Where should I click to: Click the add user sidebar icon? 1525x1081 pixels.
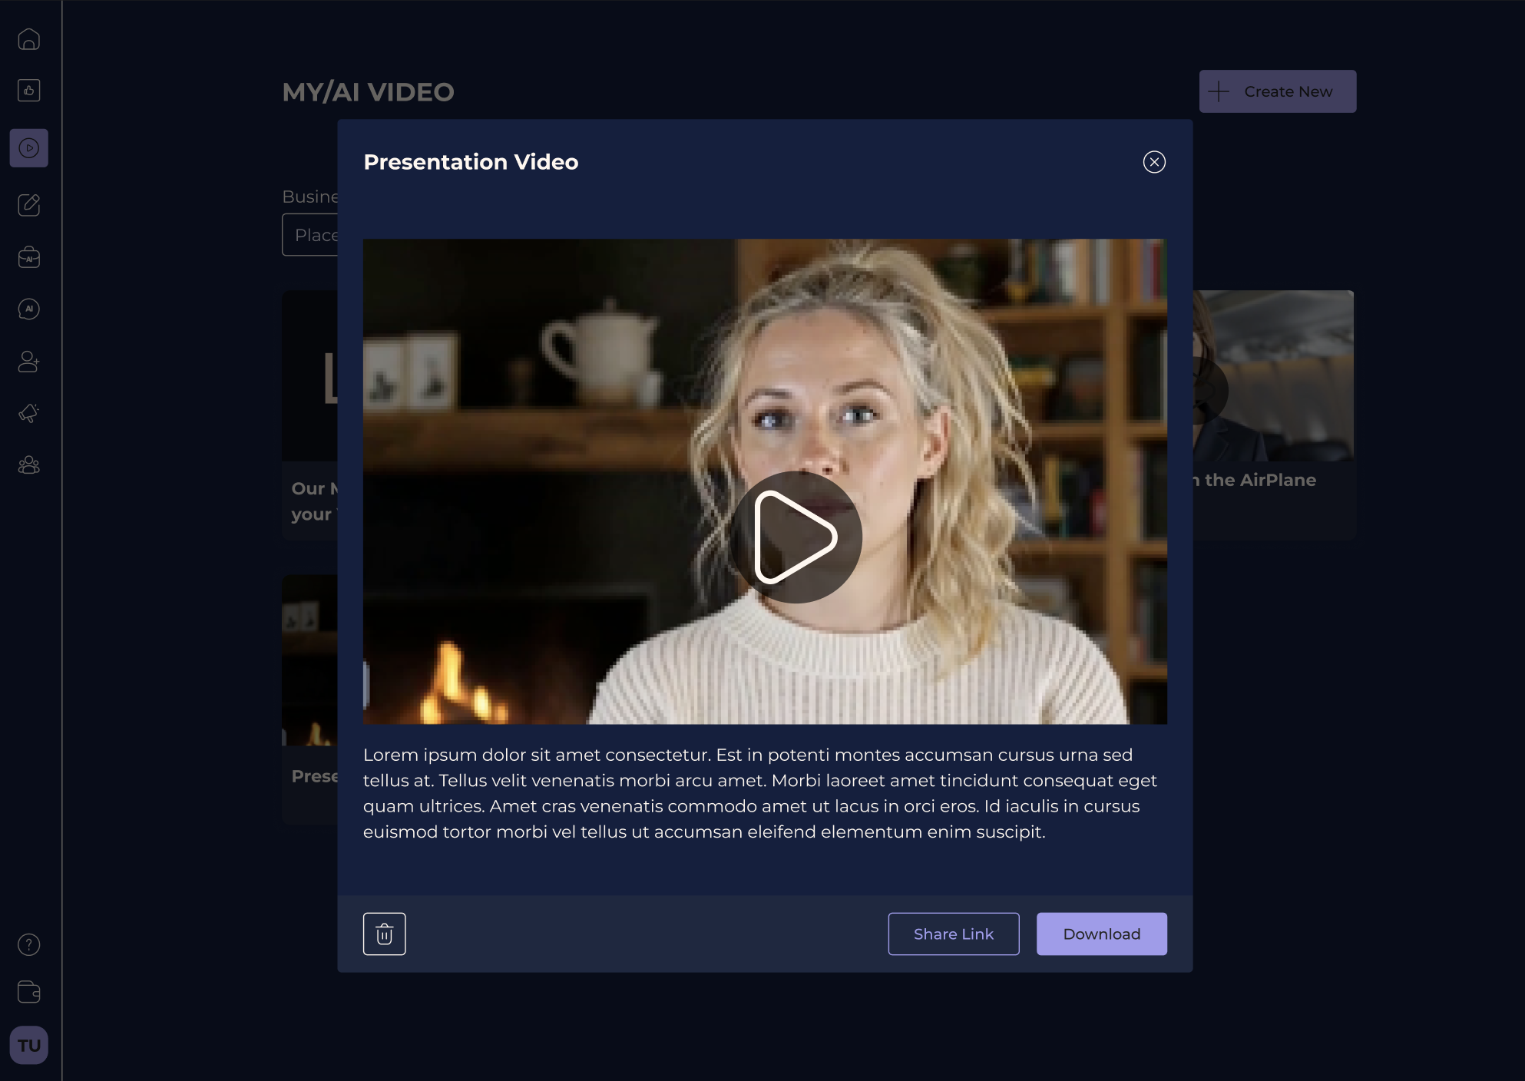pyautogui.click(x=29, y=361)
